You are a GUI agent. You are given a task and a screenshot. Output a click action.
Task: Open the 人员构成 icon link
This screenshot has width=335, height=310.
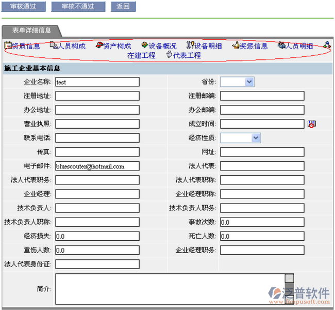pos(54,45)
